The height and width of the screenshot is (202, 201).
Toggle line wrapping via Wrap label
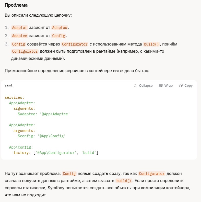(168, 86)
